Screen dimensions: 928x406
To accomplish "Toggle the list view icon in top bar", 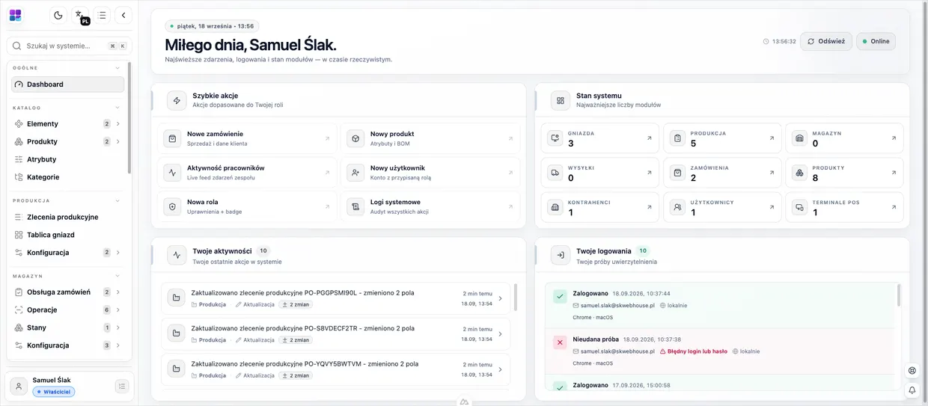I will (x=102, y=15).
